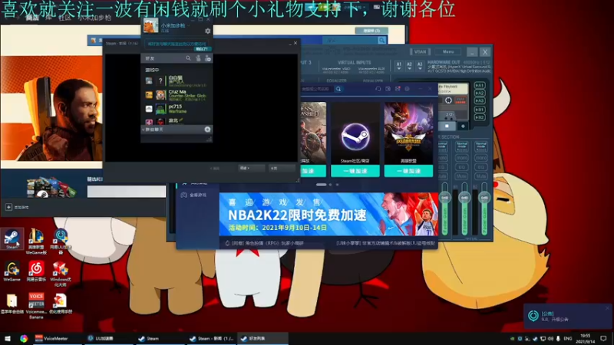
Task: Open the A2 hardware out dropdown
Action: pos(409,65)
